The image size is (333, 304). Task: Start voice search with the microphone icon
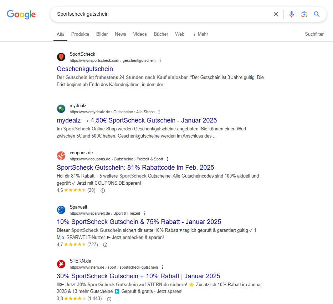point(291,14)
